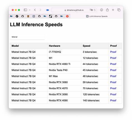Click the lock icon in the address bar
Screen dimensions: 132x120
(x=65, y=10)
